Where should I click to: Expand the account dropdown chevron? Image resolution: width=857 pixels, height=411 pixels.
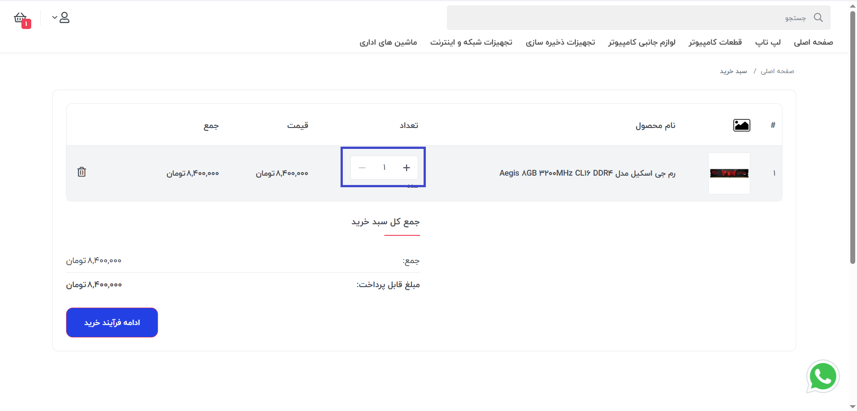[x=54, y=18]
